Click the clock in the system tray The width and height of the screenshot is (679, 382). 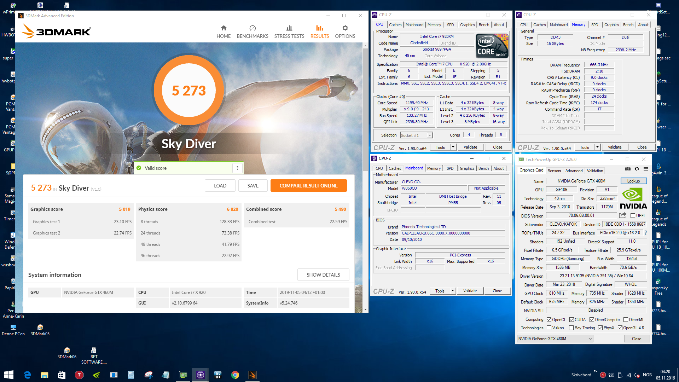pyautogui.click(x=665, y=375)
